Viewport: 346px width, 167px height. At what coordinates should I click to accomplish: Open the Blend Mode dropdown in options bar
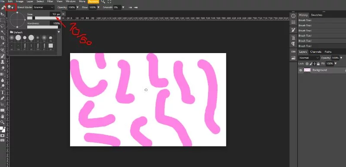[44, 7]
